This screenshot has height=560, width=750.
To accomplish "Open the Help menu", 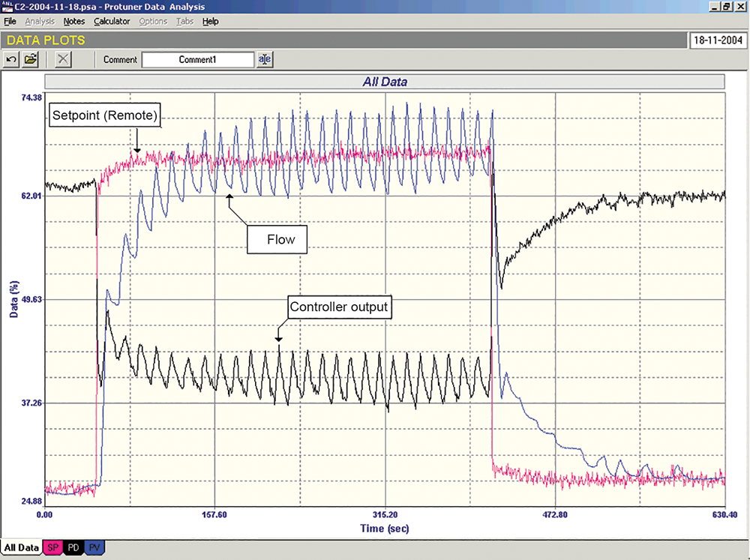I will (211, 21).
